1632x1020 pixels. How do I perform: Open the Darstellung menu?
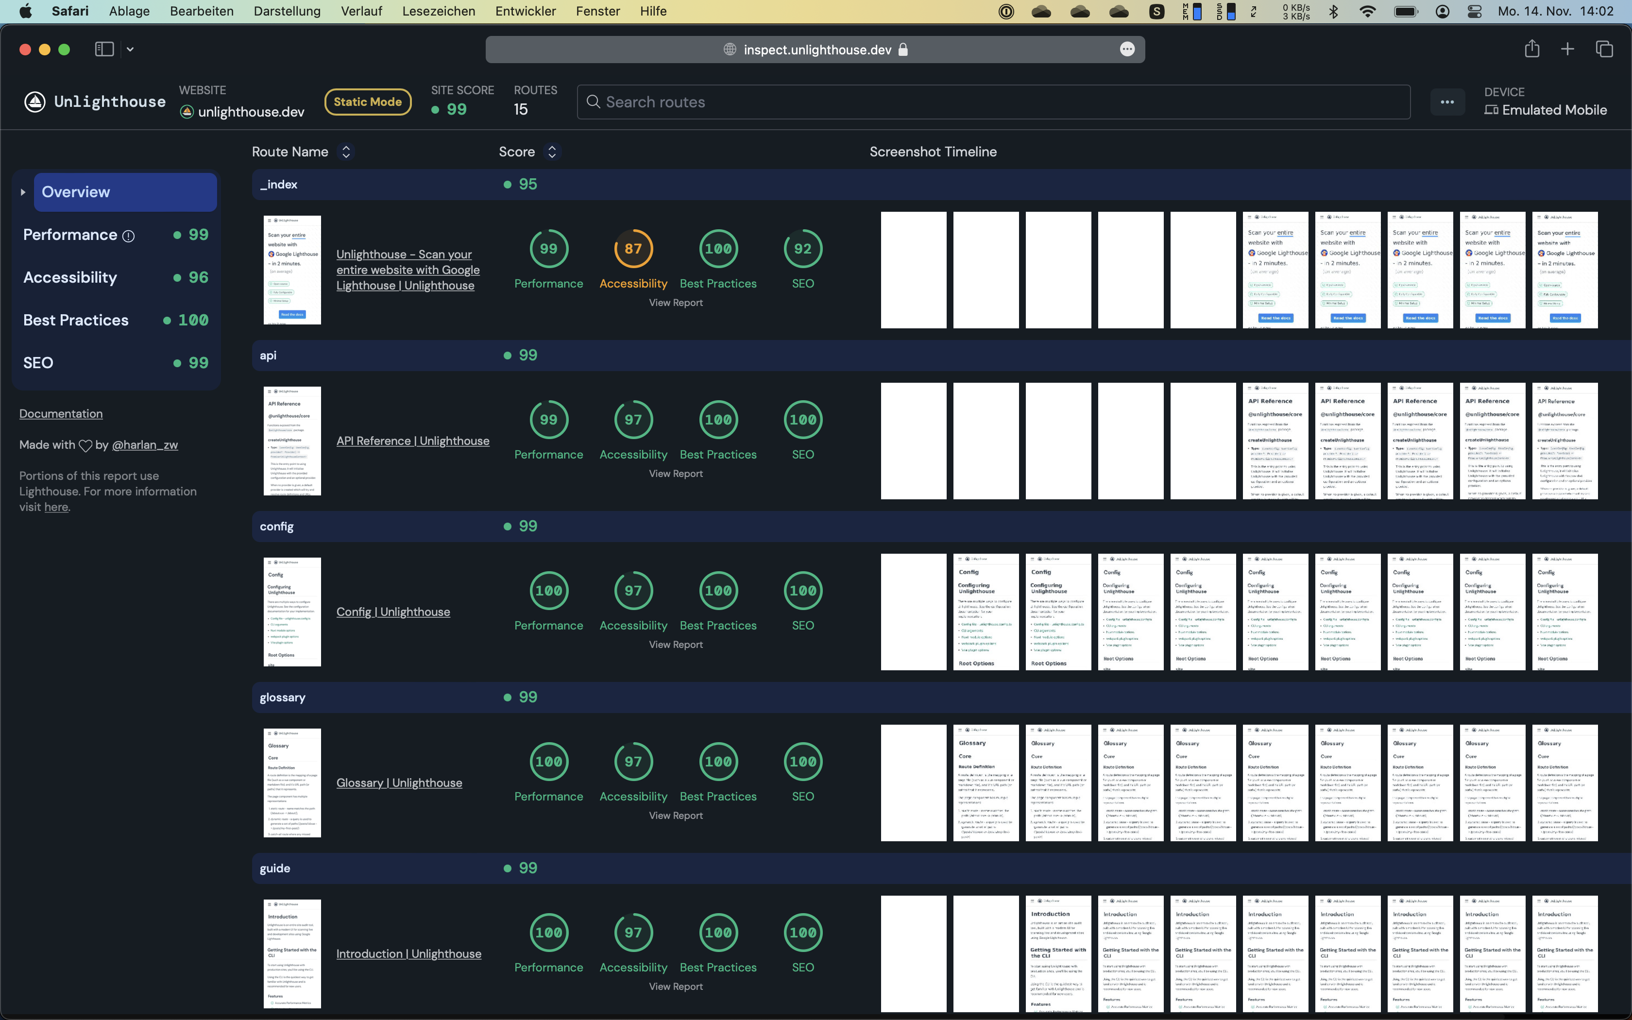tap(287, 12)
